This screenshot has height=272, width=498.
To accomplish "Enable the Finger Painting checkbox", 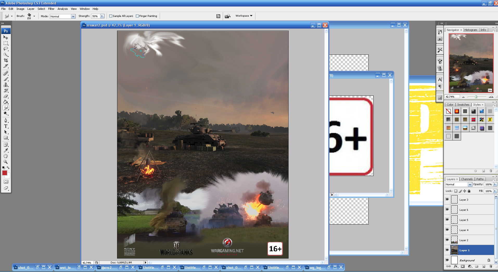I will 137,16.
